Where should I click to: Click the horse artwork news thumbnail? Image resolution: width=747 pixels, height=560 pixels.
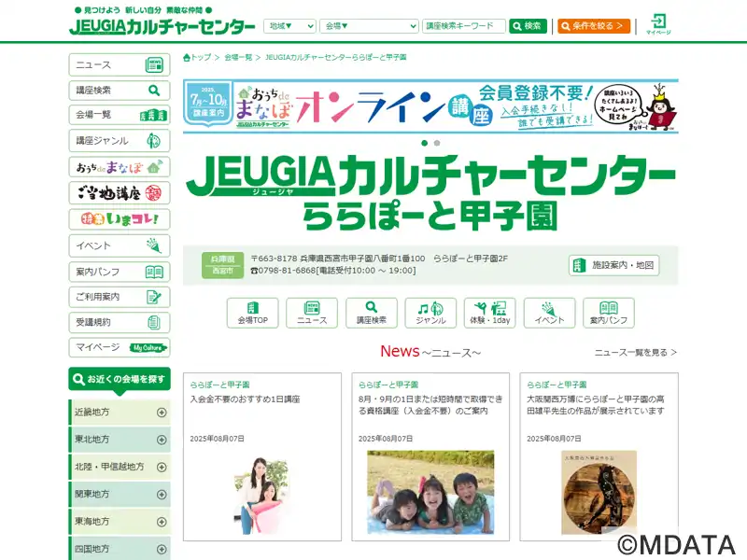599,493
